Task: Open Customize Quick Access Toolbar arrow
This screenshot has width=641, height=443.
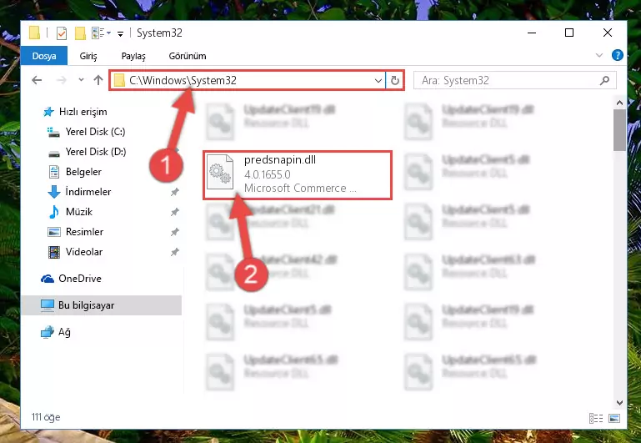Action: coord(120,33)
